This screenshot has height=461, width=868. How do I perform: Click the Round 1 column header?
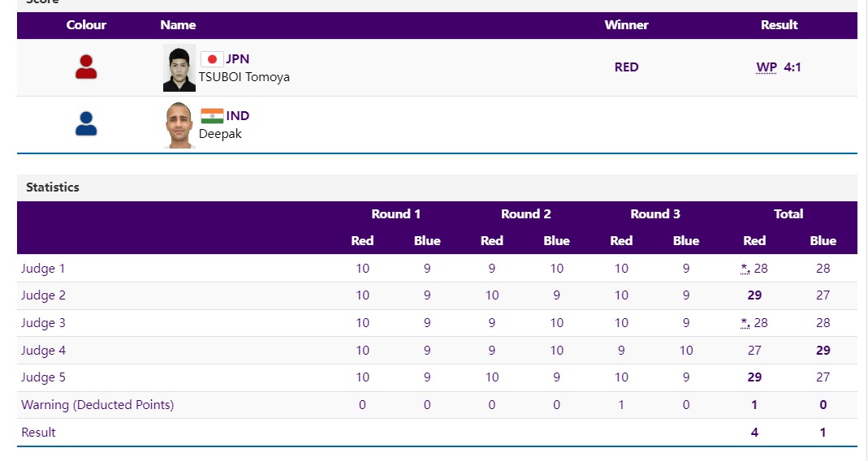pyautogui.click(x=395, y=214)
